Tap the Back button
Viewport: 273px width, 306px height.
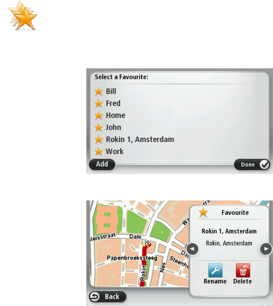click(x=108, y=297)
